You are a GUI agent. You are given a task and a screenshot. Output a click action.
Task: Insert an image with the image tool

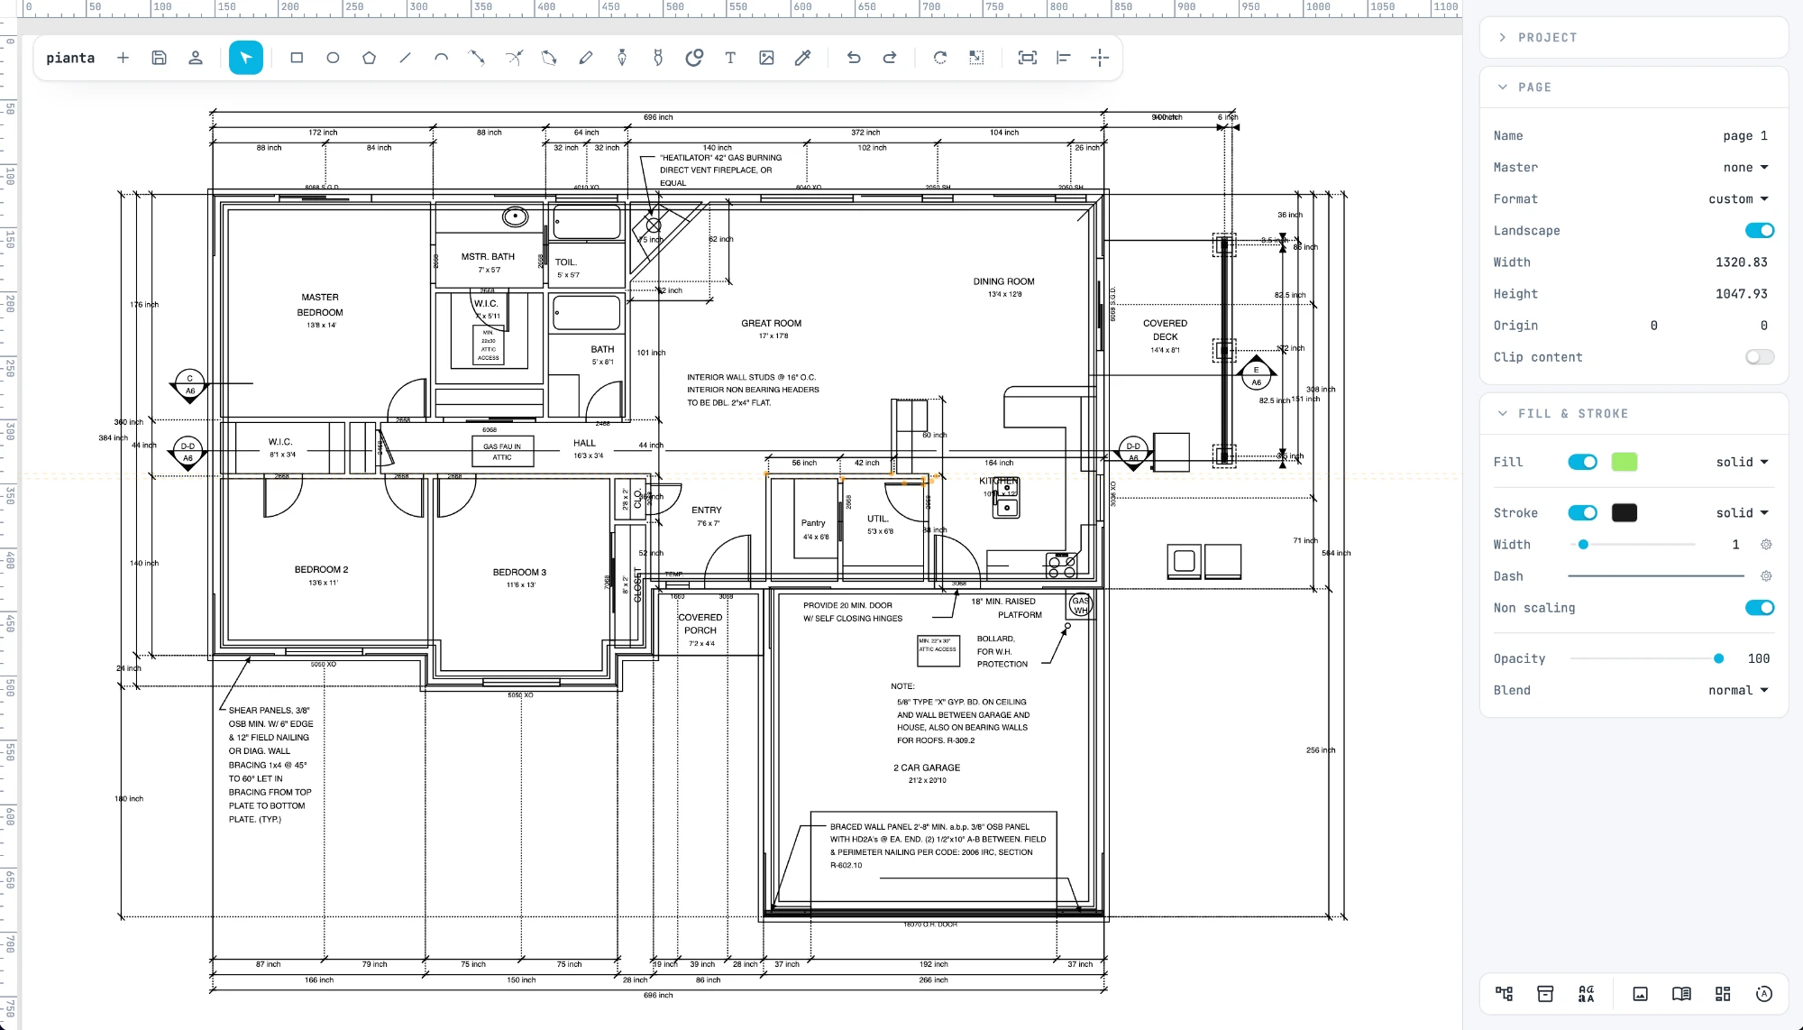[x=766, y=58]
